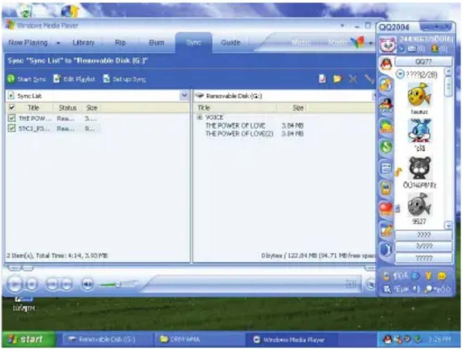The image size is (462, 349).
Task: Click the blue crescent icon in QQ sidebar
Action: (x=386, y=250)
